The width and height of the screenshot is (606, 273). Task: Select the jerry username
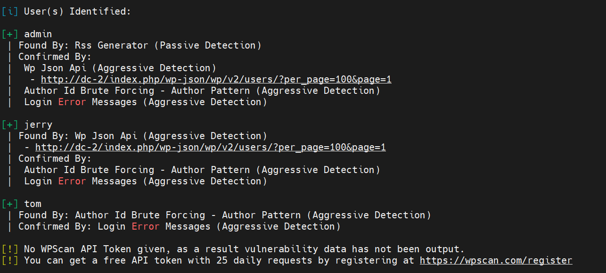(38, 124)
